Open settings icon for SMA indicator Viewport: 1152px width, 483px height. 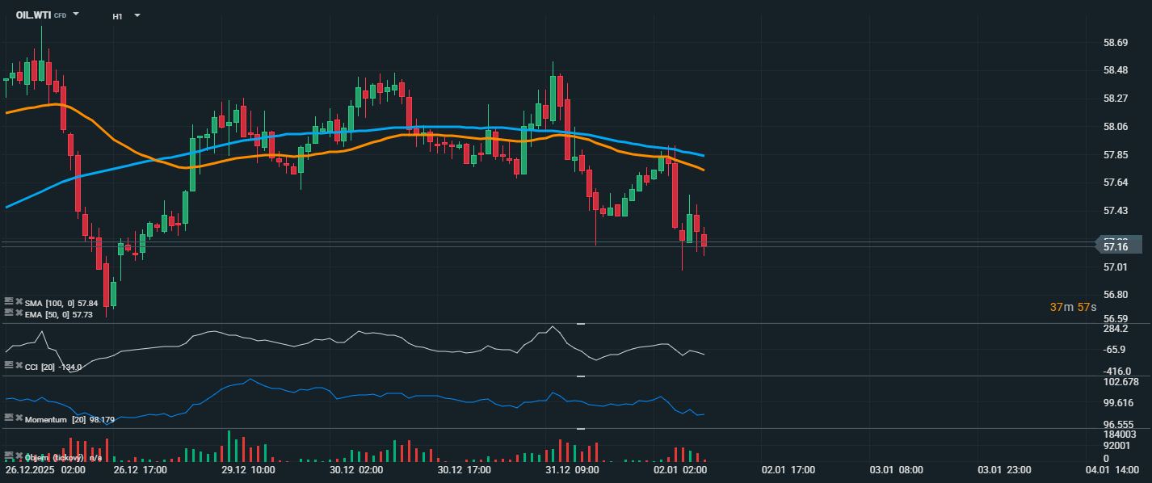point(9,301)
